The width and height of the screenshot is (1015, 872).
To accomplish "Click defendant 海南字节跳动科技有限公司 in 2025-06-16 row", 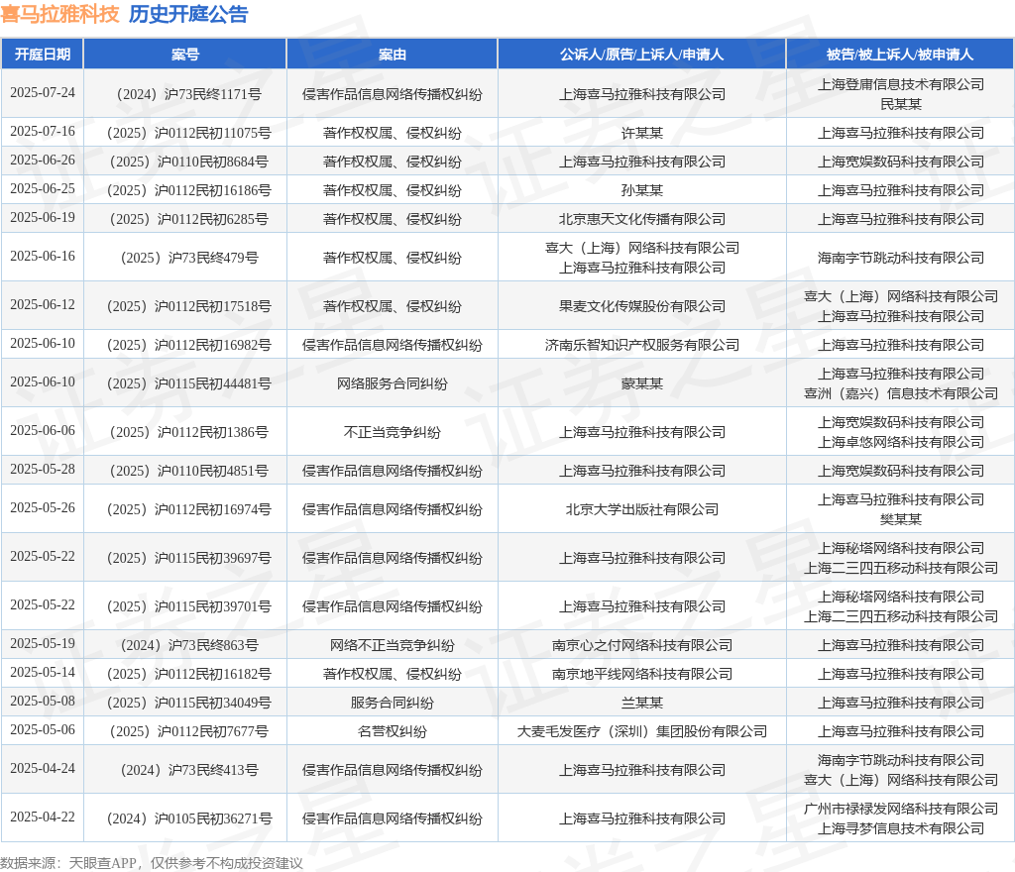I will [x=900, y=258].
